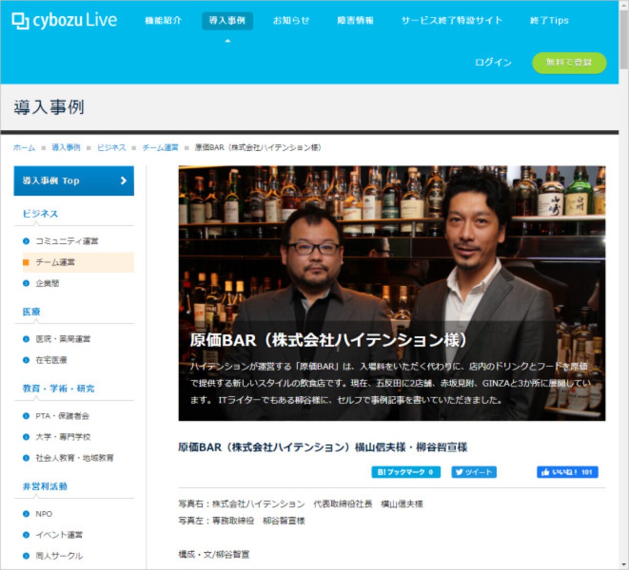Click the Facebook いいね! button
The width and height of the screenshot is (629, 570).
click(x=567, y=472)
